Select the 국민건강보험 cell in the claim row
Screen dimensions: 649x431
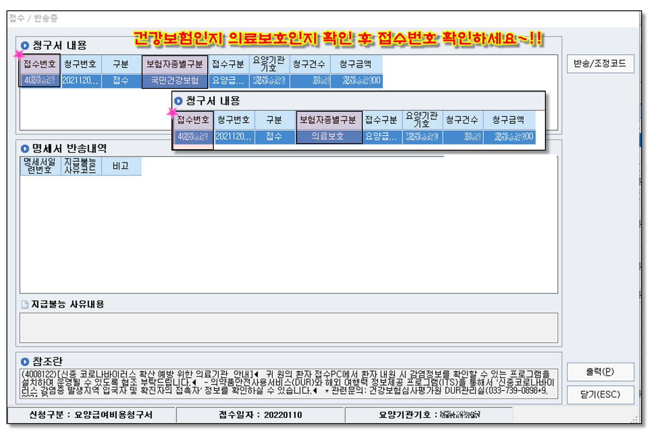pyautogui.click(x=175, y=81)
